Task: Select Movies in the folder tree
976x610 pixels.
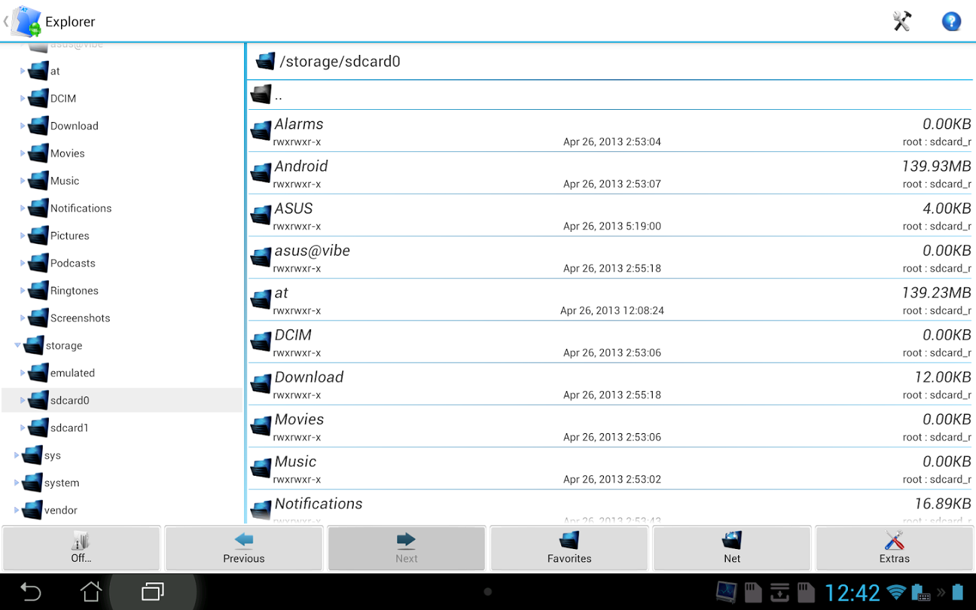Action: click(68, 153)
